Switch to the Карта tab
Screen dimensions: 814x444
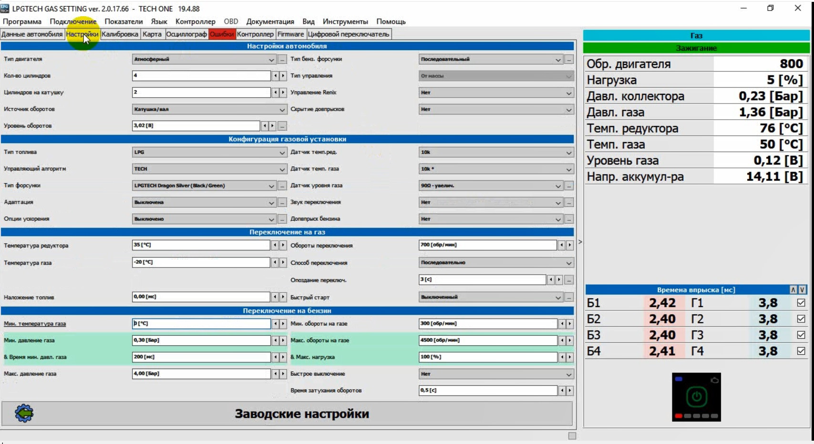(x=152, y=34)
